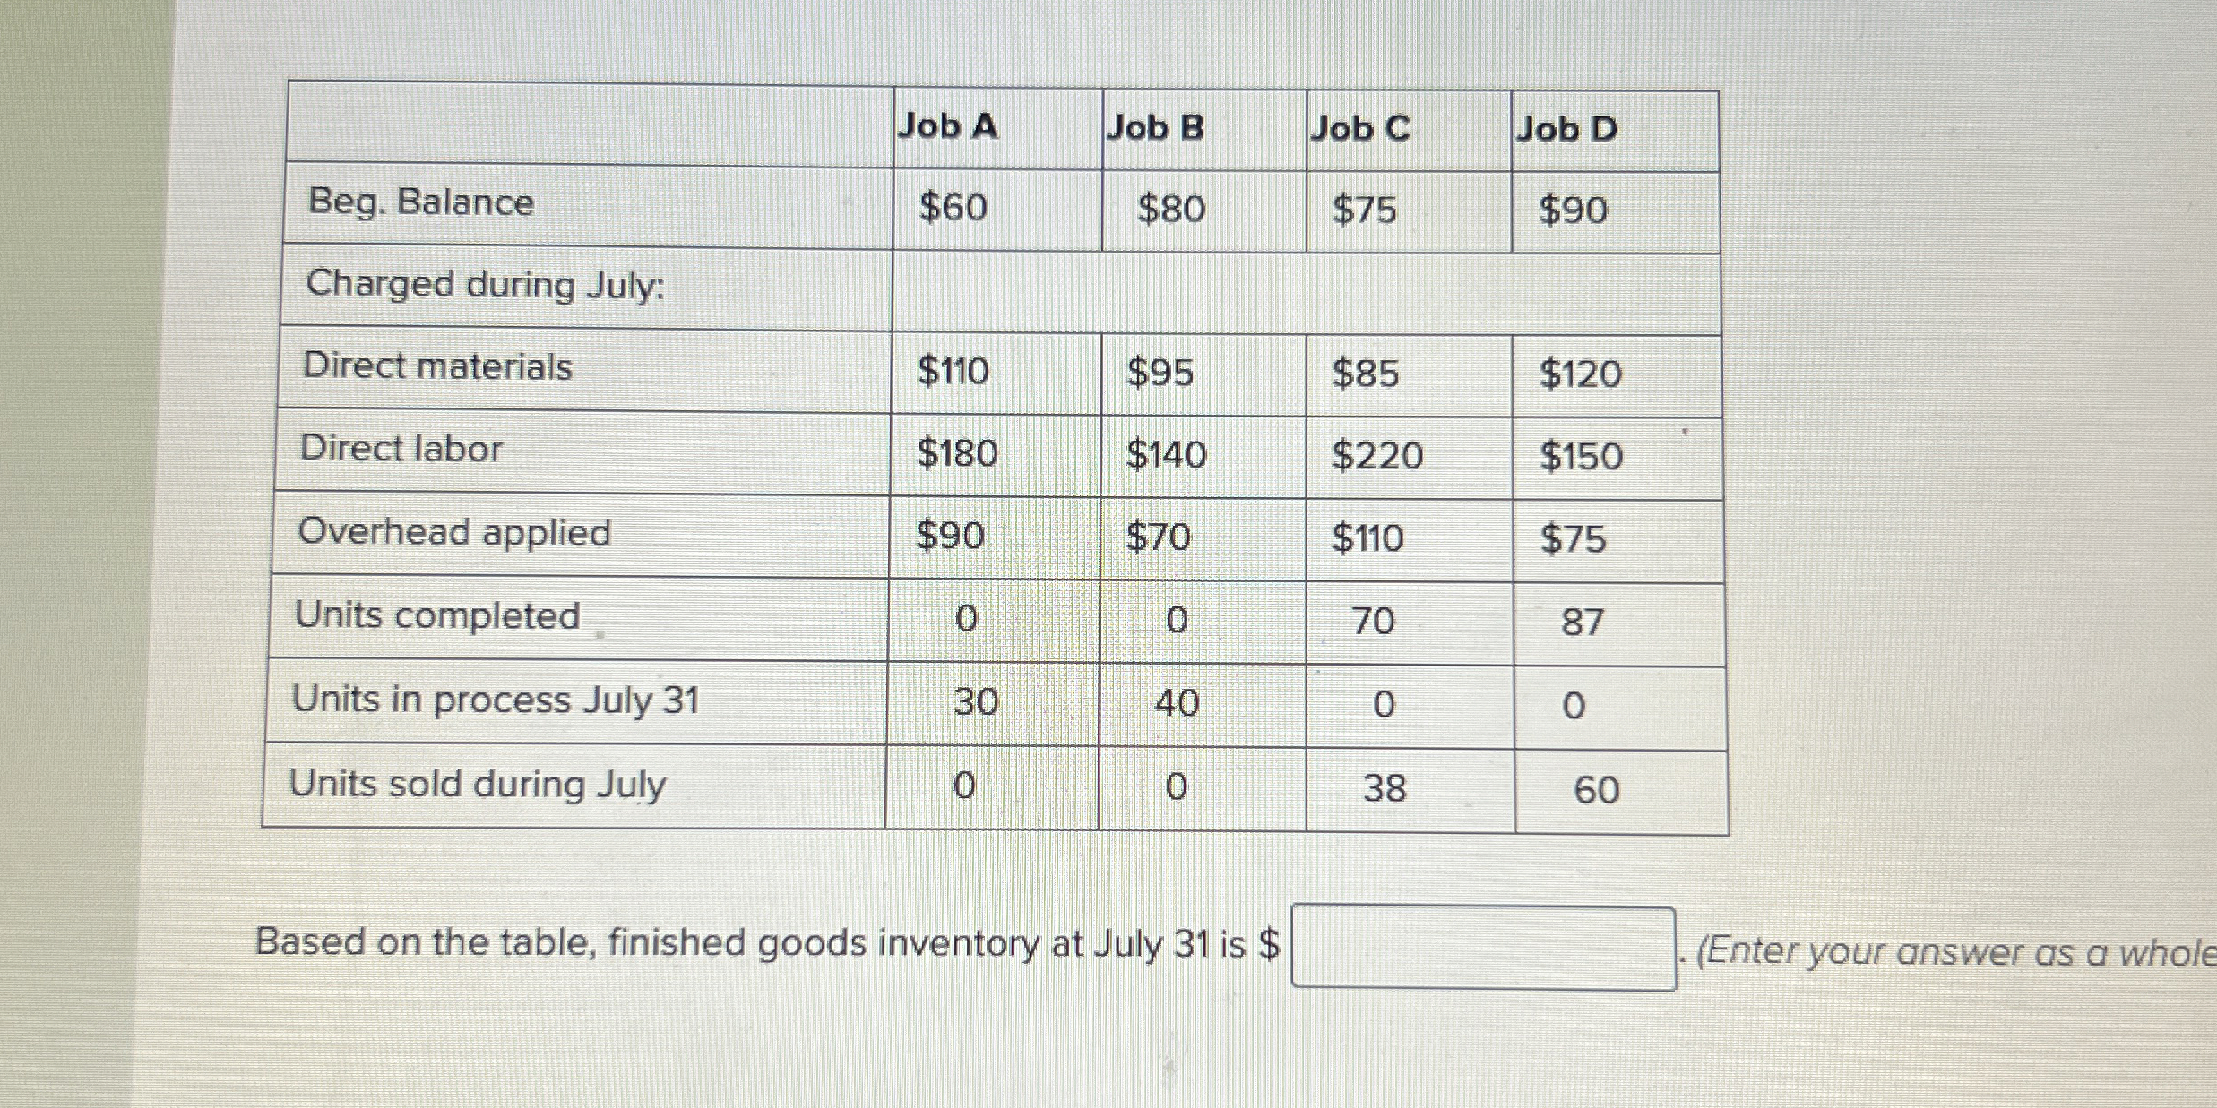
Task: Select the Job C column header
Action: [x=1360, y=129]
